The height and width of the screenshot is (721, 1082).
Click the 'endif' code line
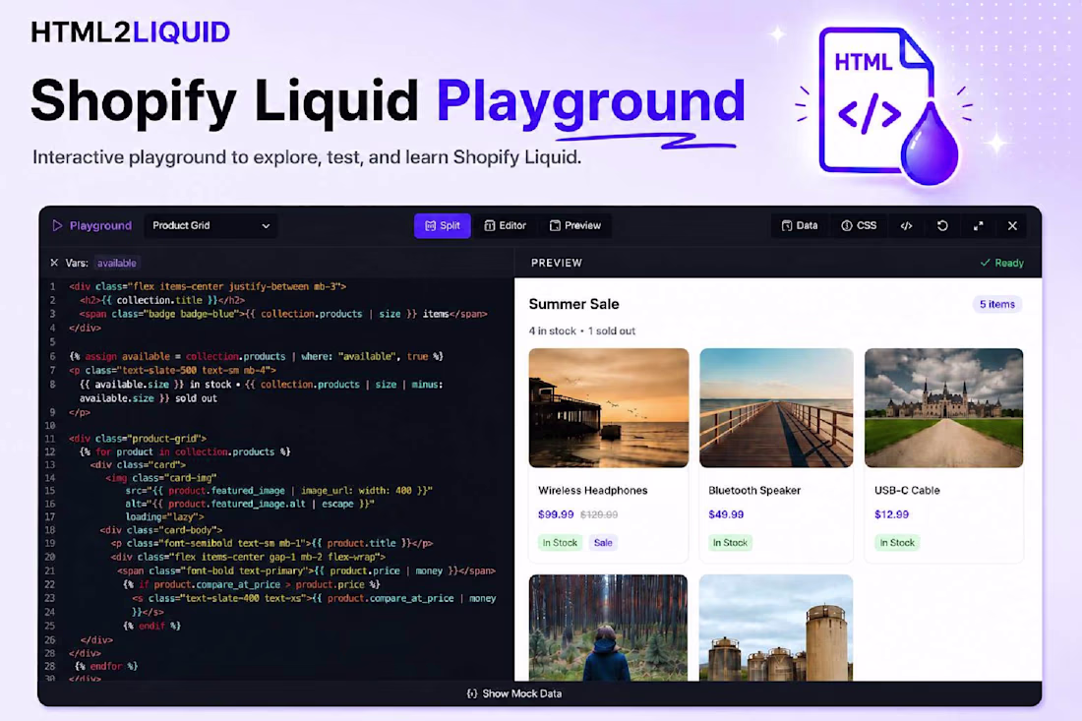click(x=151, y=626)
